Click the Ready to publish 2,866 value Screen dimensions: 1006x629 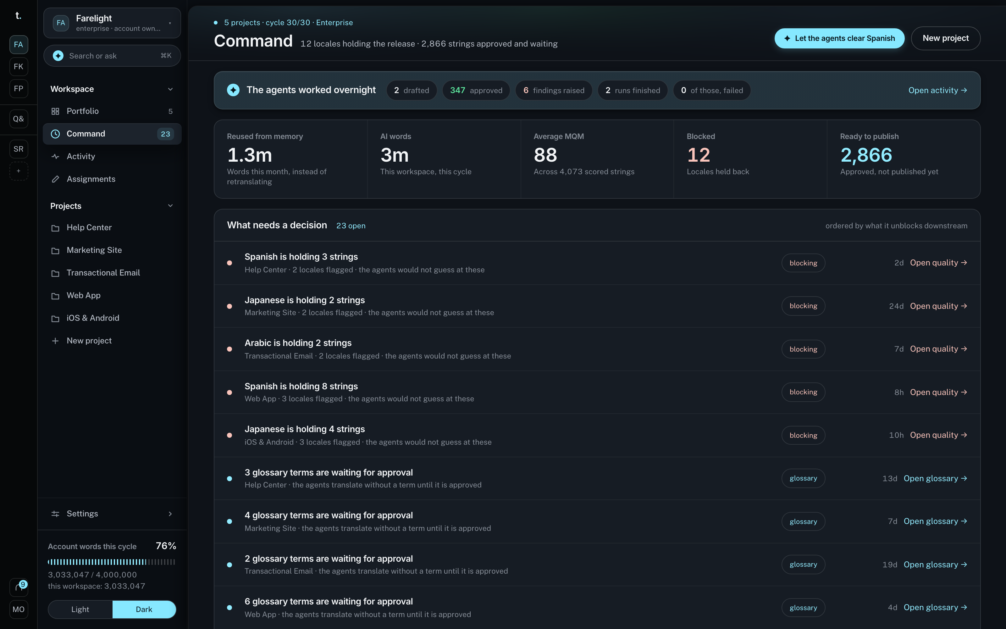(x=866, y=155)
